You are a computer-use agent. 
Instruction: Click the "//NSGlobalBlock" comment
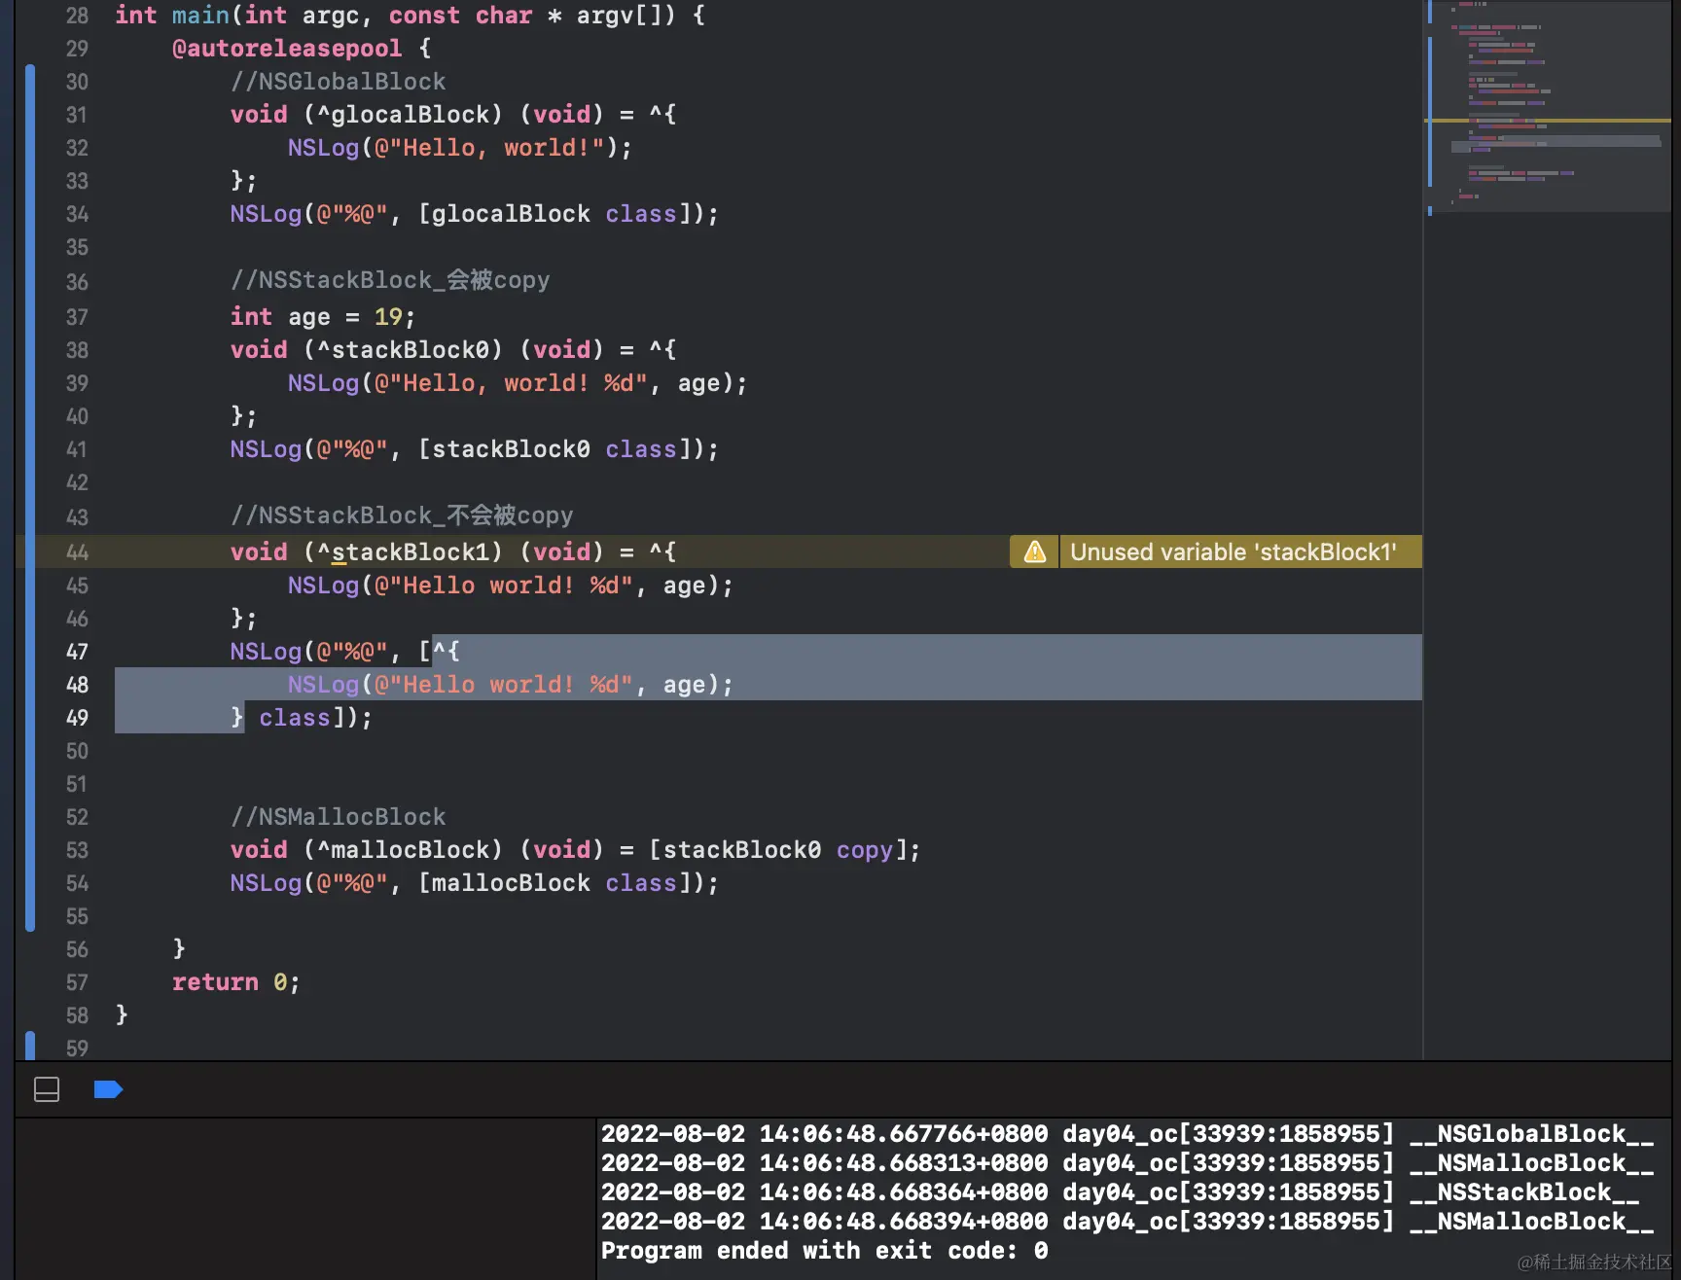[339, 82]
